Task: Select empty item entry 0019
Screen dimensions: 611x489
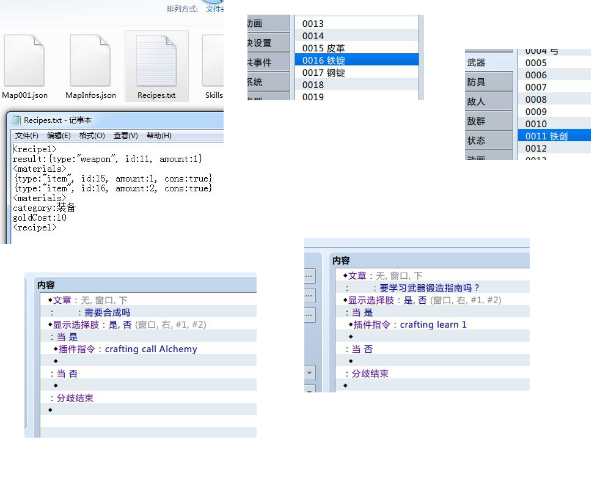Action: tap(357, 96)
